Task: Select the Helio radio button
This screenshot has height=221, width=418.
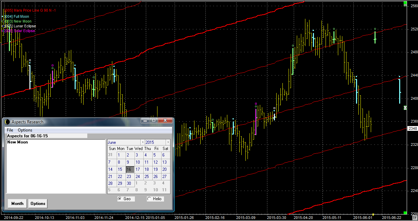Action: [x=155, y=199]
